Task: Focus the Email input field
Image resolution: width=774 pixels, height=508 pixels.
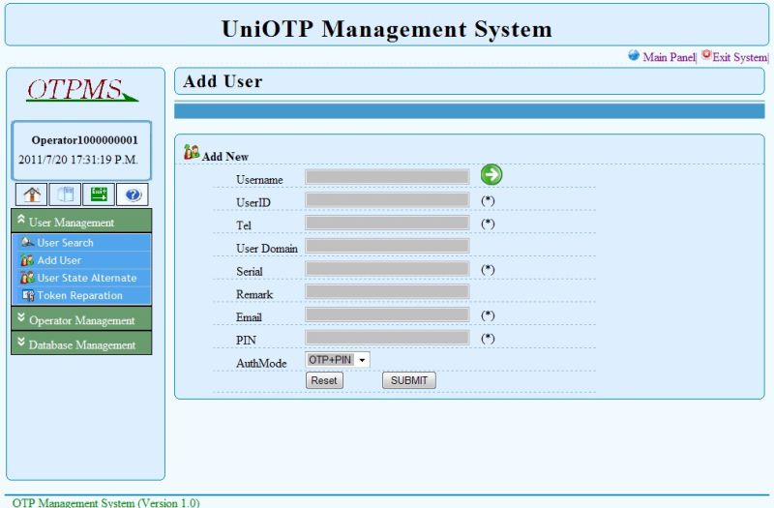Action: (x=388, y=314)
